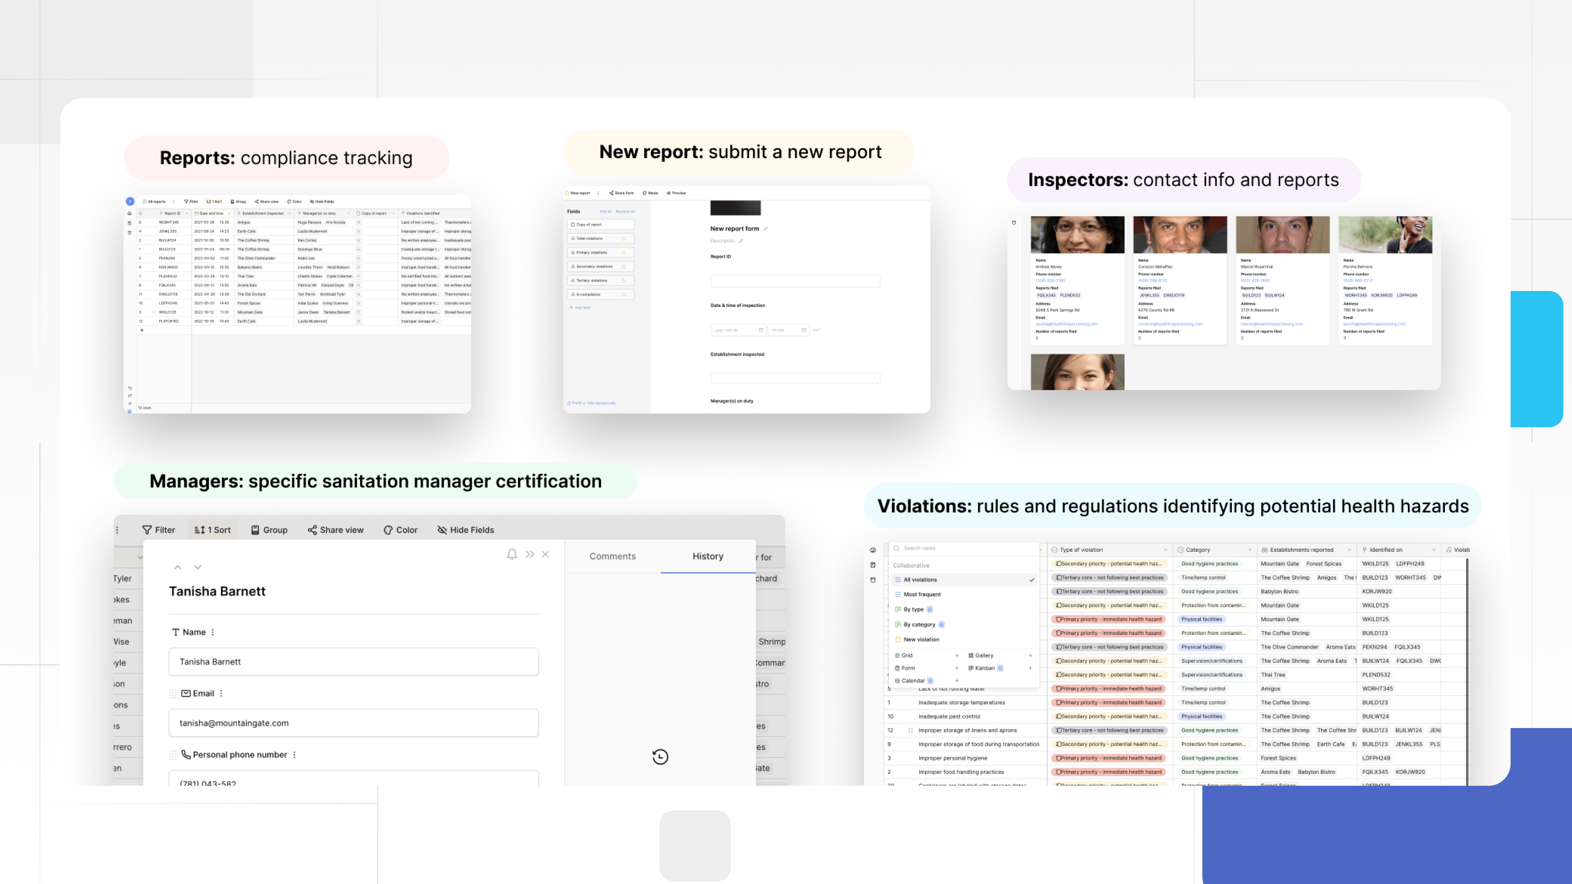Click Mode in New report toolbar

coord(650,193)
